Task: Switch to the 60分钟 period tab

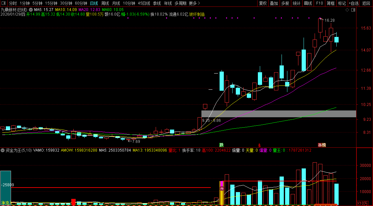Action: pyautogui.click(x=81, y=3)
